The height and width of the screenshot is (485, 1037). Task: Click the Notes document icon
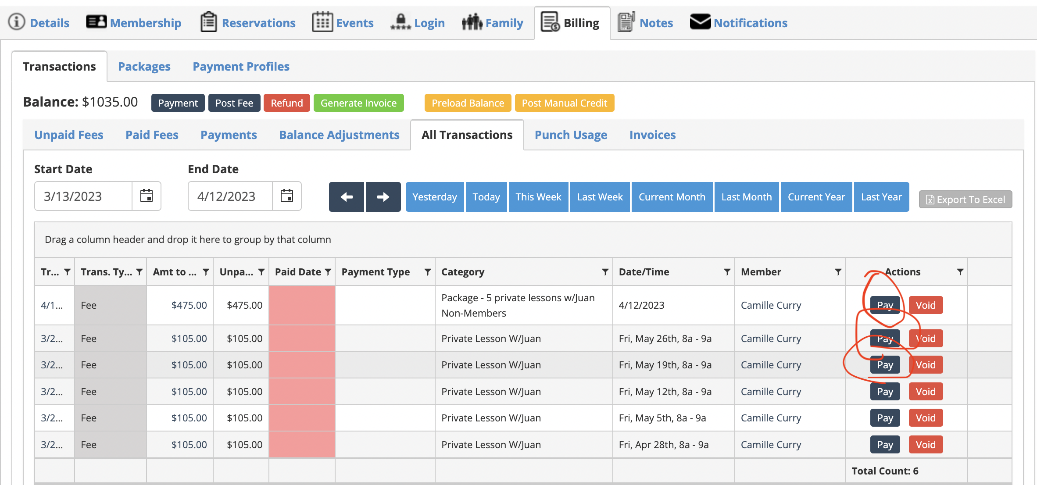626,22
